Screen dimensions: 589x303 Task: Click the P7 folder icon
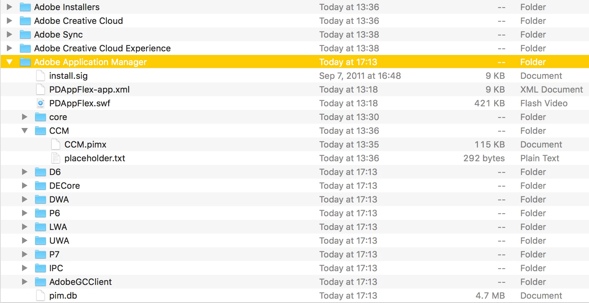(40, 254)
